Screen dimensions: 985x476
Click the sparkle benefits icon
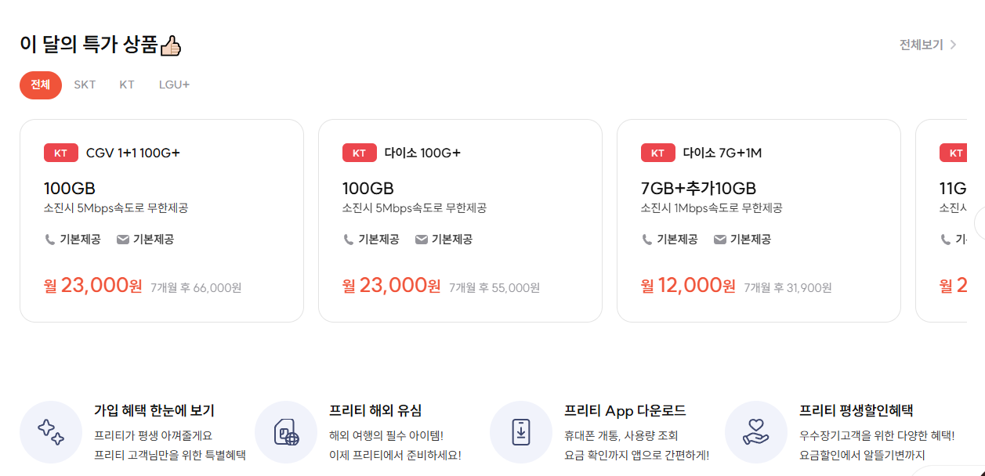[51, 432]
